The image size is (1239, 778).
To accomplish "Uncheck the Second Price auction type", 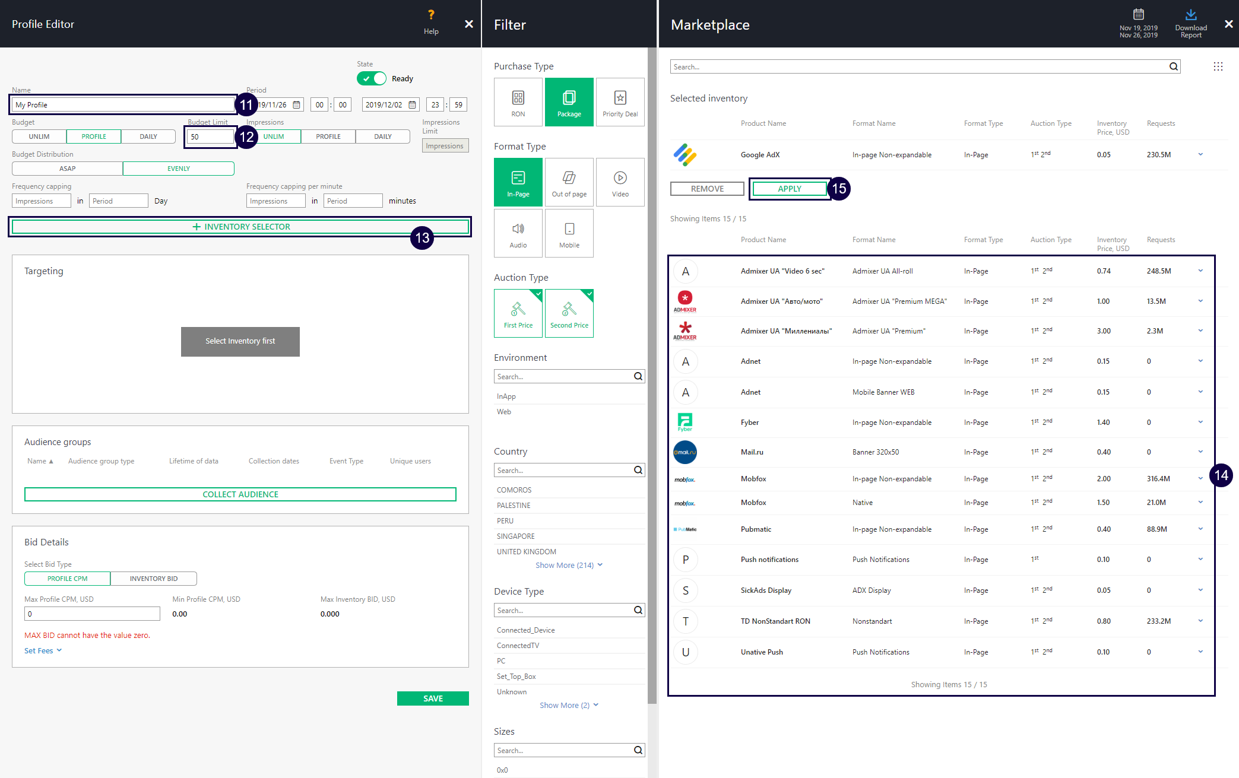I will (569, 313).
